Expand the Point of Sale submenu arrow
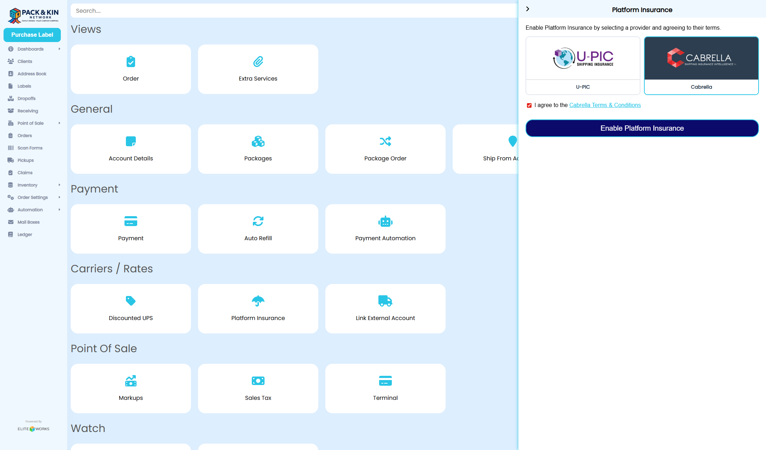 [x=59, y=123]
